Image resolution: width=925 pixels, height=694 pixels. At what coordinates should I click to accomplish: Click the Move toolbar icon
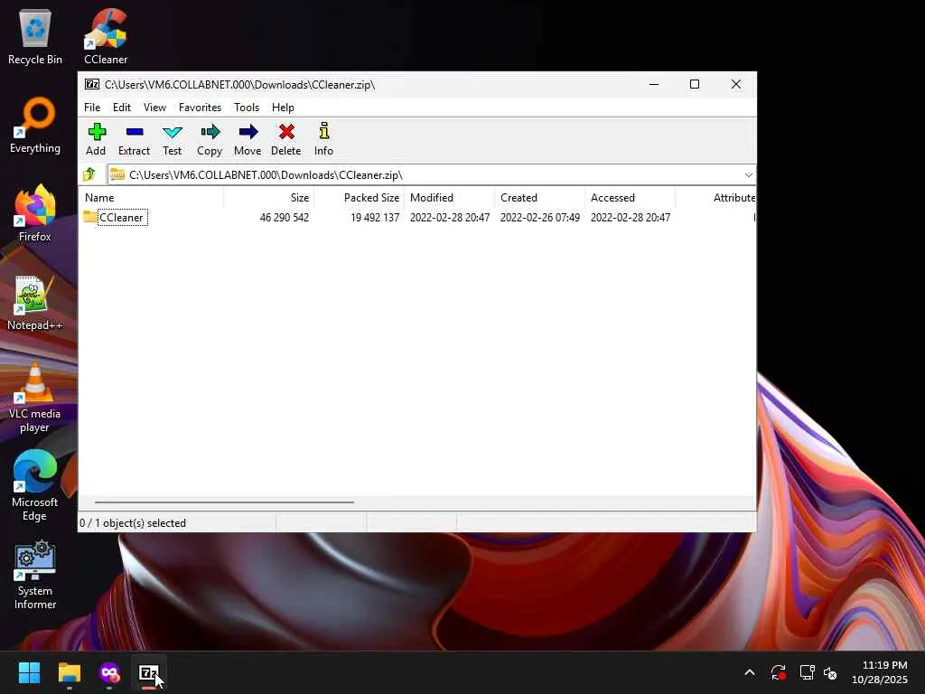coord(248,139)
